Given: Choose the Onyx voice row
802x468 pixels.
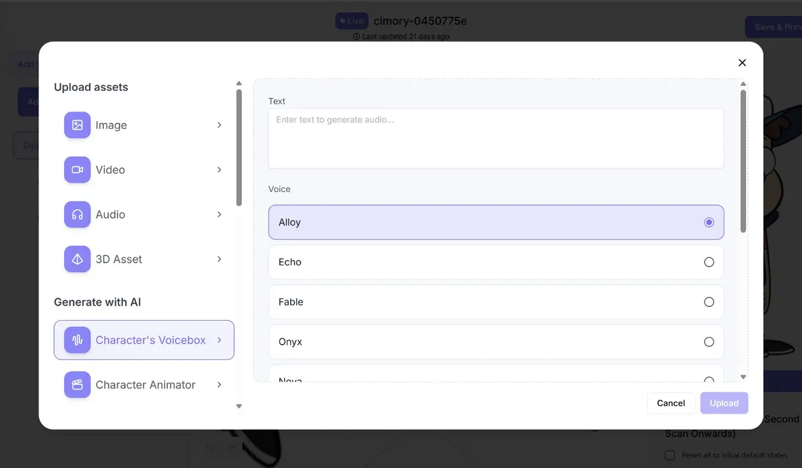Looking at the screenshot, I should 496,342.
